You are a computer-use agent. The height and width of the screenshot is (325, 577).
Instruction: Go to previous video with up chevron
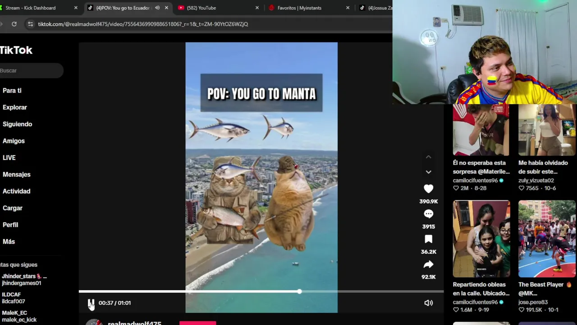428,157
